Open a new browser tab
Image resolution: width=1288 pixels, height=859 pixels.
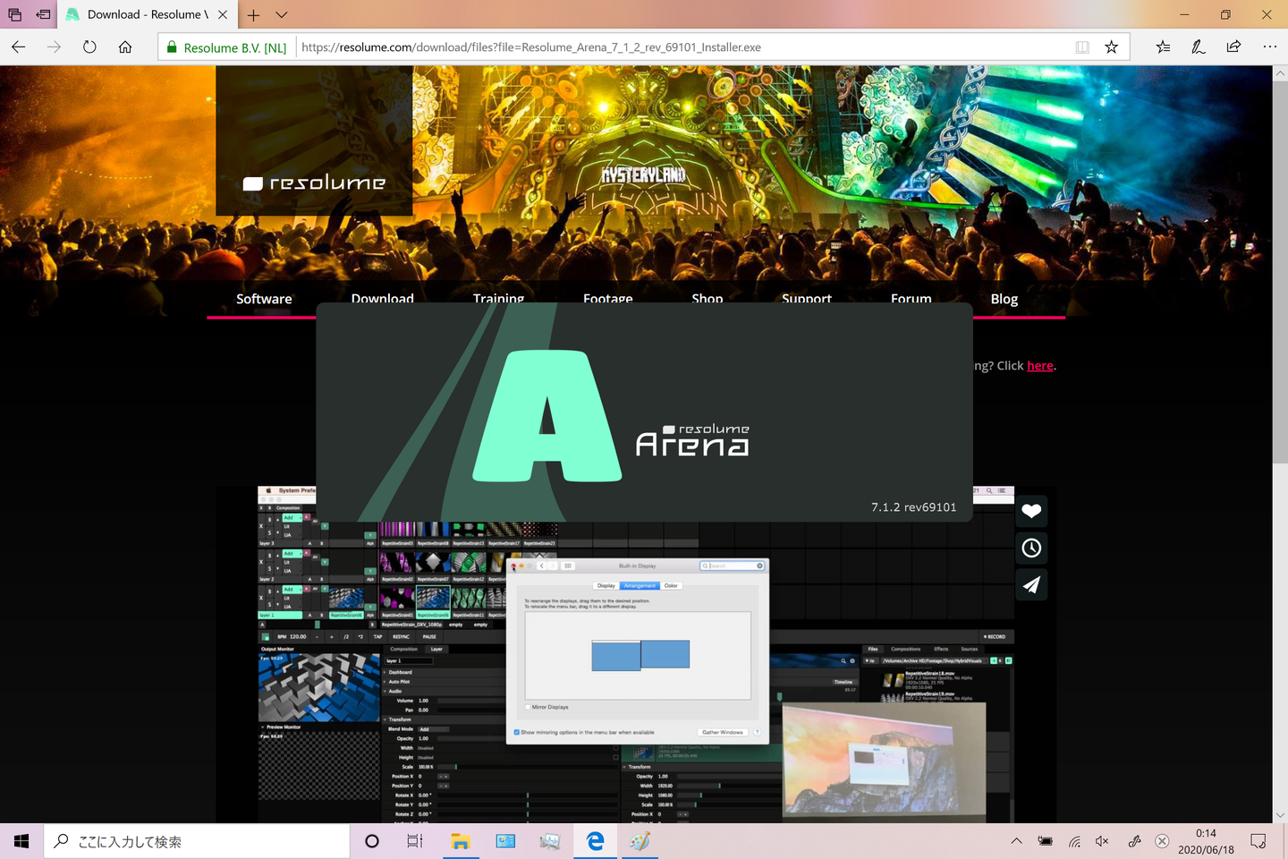tap(254, 15)
